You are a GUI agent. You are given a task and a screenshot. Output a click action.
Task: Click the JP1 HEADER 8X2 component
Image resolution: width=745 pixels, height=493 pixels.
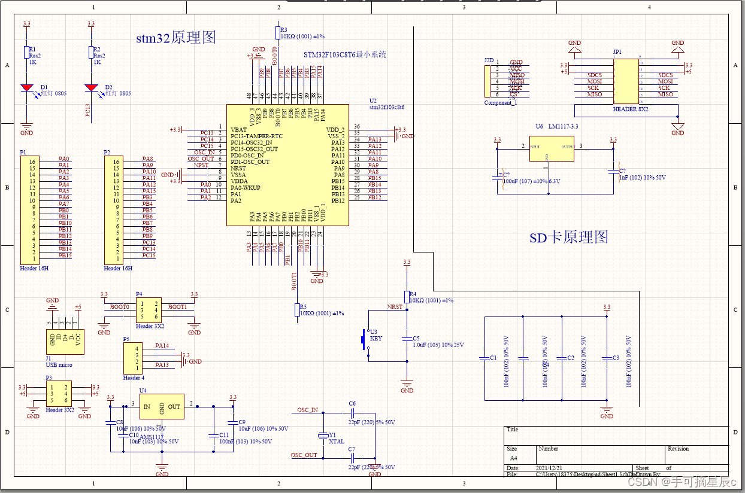point(624,82)
